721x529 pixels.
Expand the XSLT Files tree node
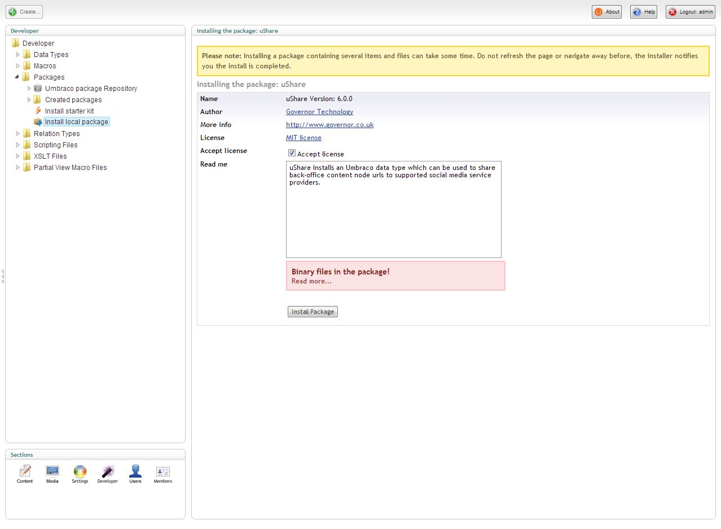18,156
